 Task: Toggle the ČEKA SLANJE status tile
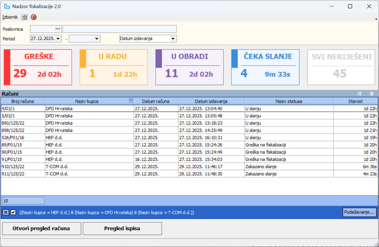tap(265, 67)
